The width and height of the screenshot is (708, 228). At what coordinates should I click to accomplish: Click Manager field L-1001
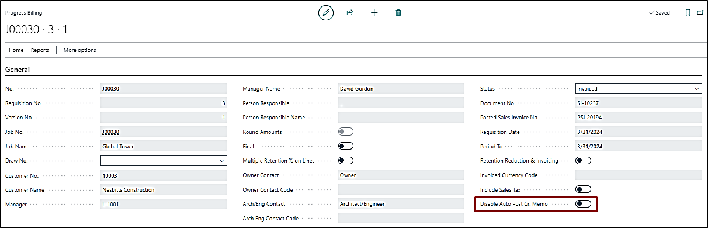click(x=164, y=204)
